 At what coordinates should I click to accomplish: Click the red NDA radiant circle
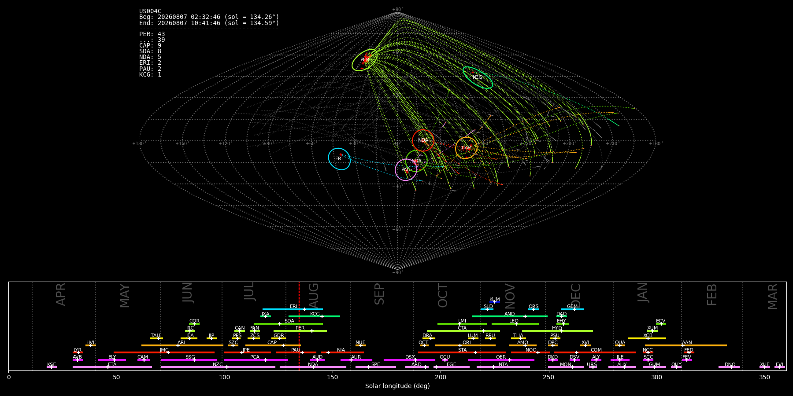point(423,140)
